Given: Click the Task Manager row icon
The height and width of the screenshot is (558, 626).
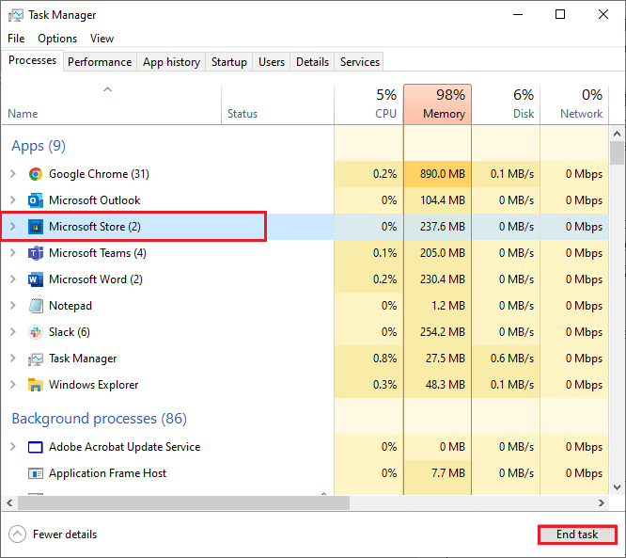Looking at the screenshot, I should point(36,359).
